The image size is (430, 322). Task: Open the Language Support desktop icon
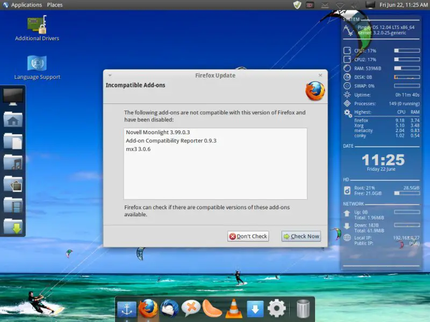pyautogui.click(x=37, y=68)
